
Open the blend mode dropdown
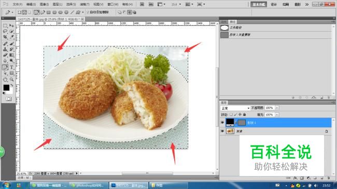(235, 108)
